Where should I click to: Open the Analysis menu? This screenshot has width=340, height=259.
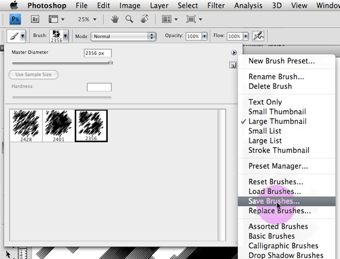(248, 6)
